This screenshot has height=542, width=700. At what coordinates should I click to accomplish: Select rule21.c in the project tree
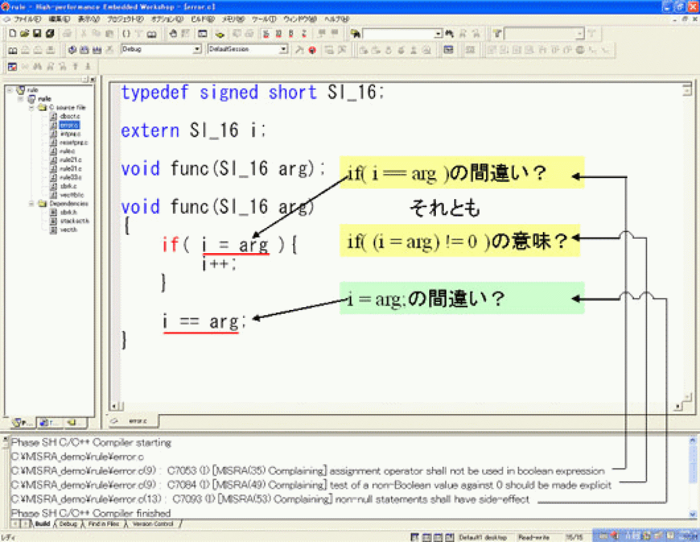click(65, 160)
